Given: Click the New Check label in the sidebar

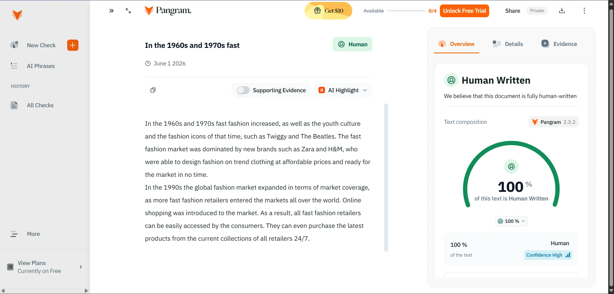Looking at the screenshot, I should 41,45.
